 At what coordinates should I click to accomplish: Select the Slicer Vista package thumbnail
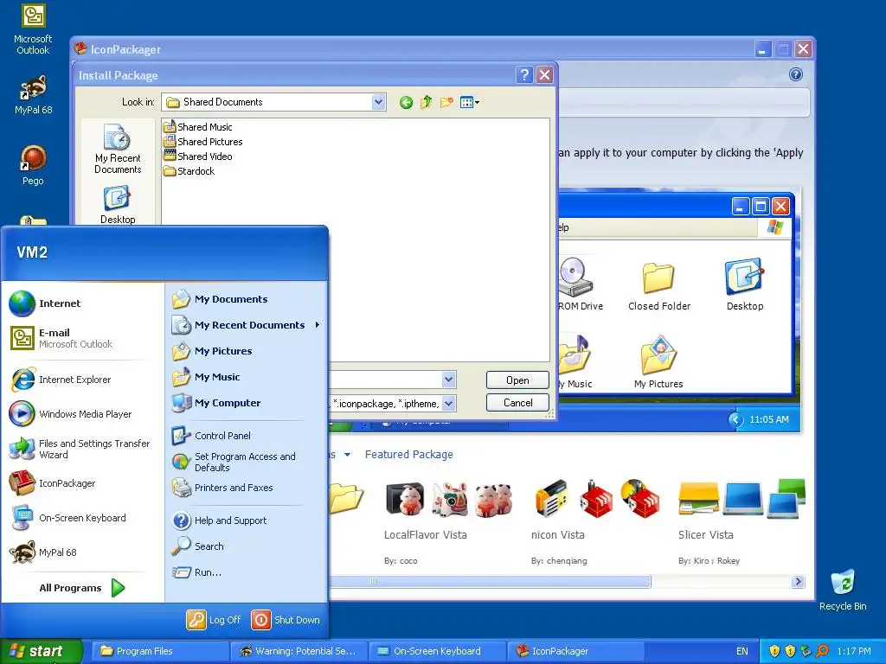point(742,499)
